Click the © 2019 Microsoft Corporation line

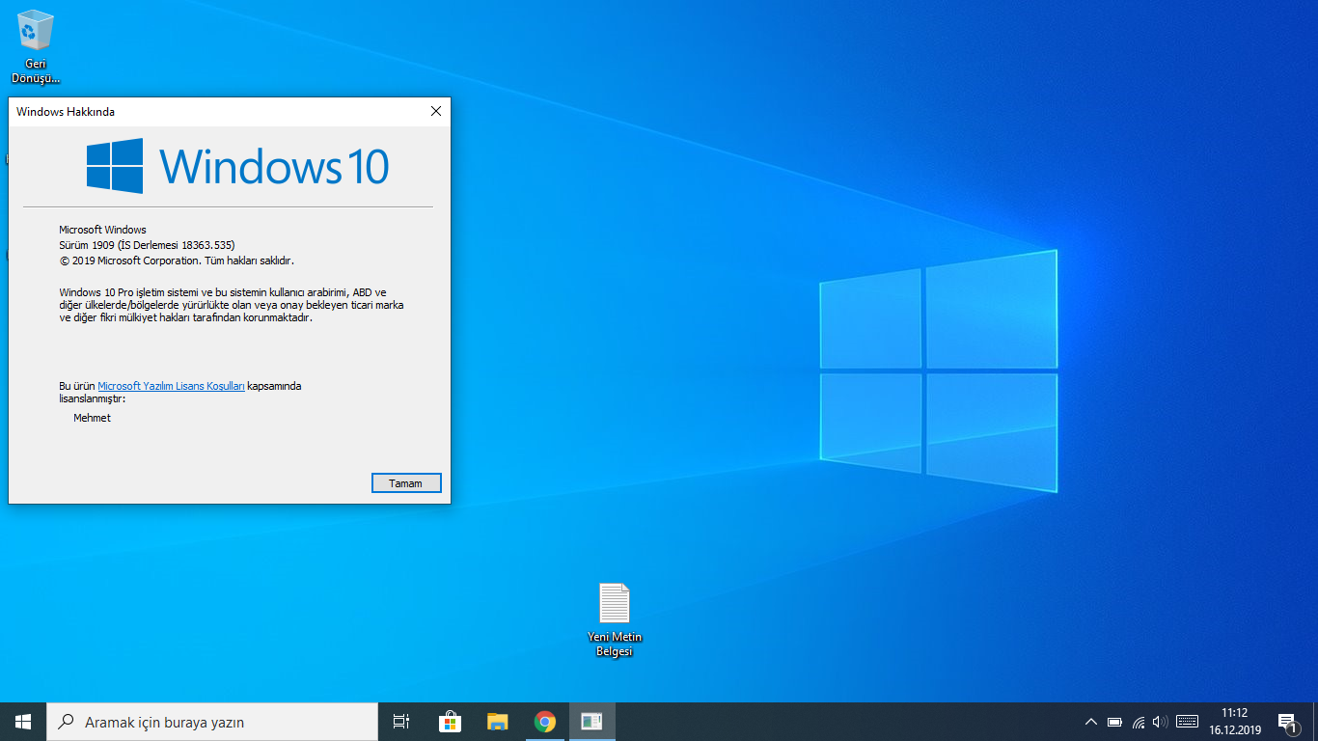pyautogui.click(x=177, y=261)
